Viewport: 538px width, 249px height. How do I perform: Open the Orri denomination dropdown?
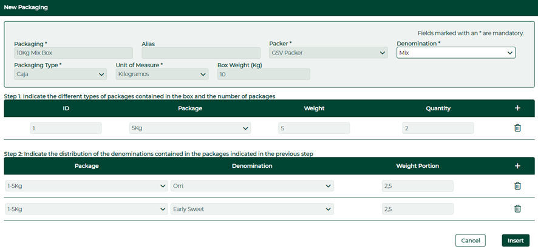(x=252, y=186)
